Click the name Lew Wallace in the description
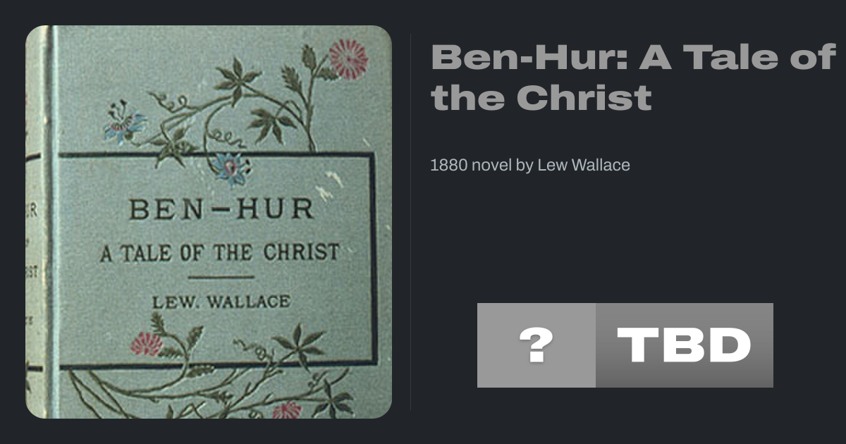 (x=584, y=165)
